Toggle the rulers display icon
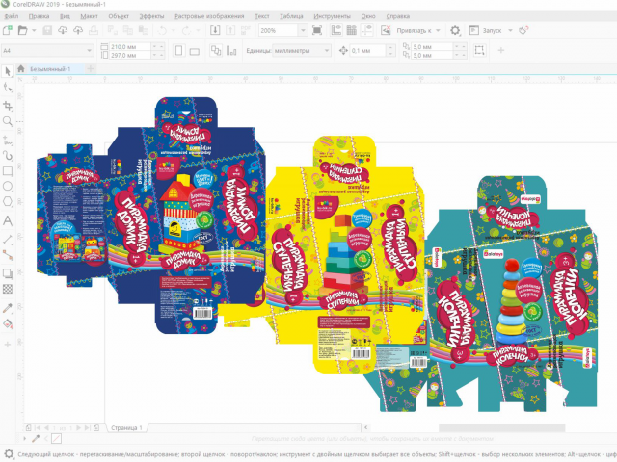617x462 pixels. point(336,30)
